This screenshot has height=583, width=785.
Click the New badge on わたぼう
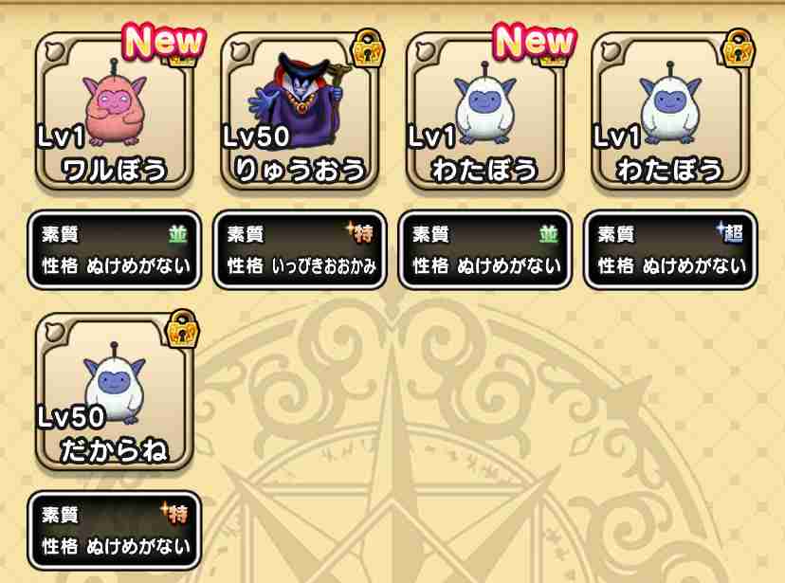click(x=535, y=41)
